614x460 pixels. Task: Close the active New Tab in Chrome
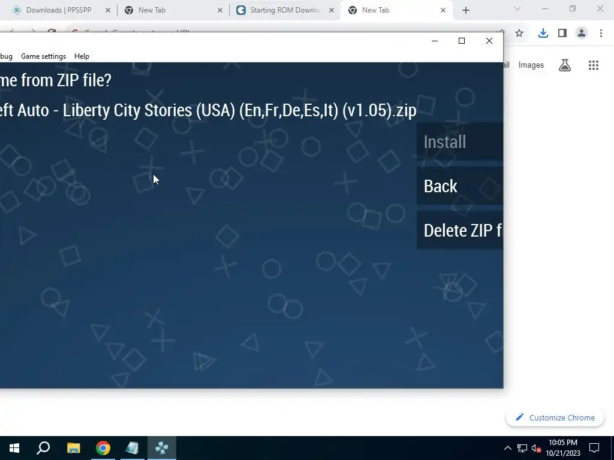[443, 10]
